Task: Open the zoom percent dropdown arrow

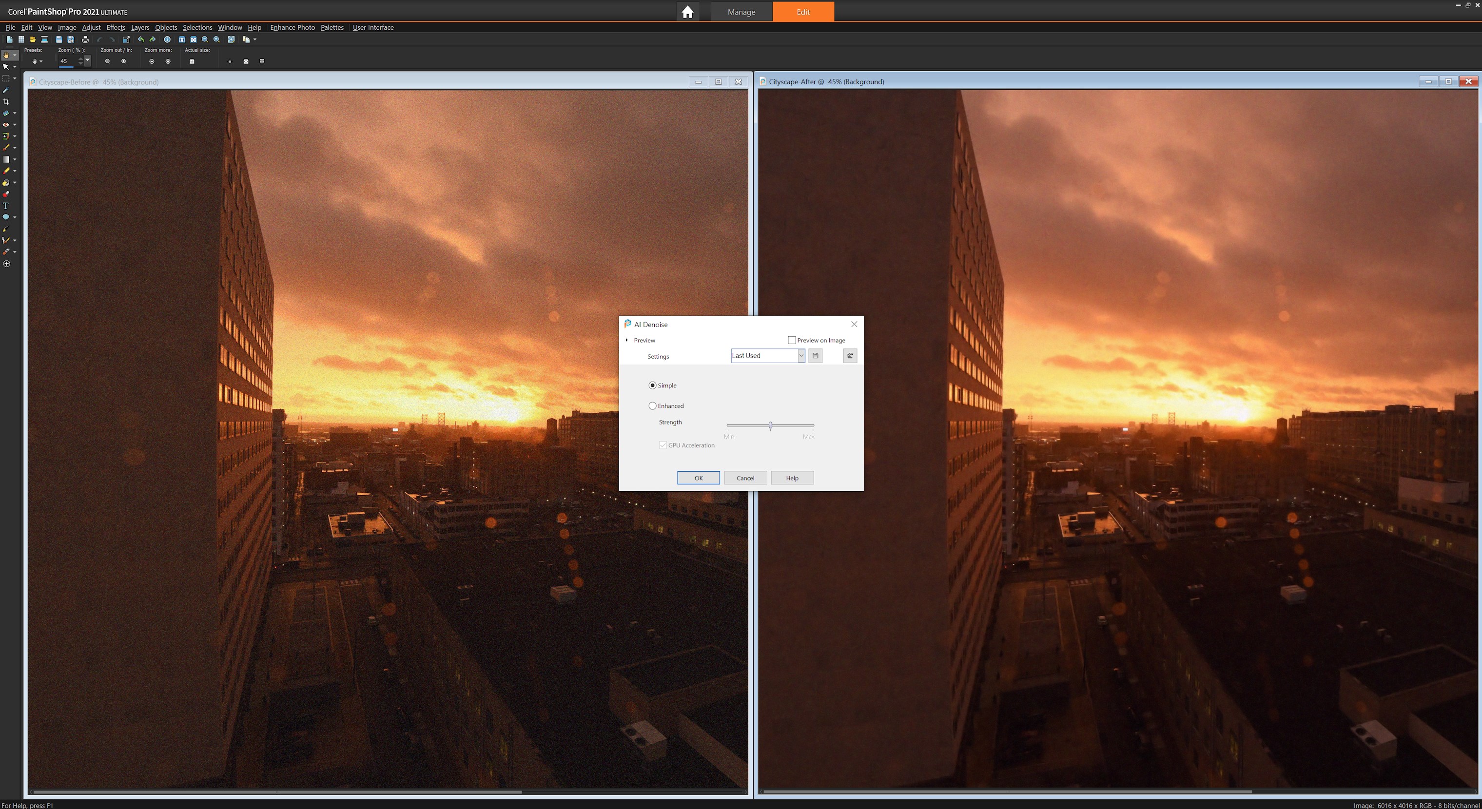Action: pos(87,60)
